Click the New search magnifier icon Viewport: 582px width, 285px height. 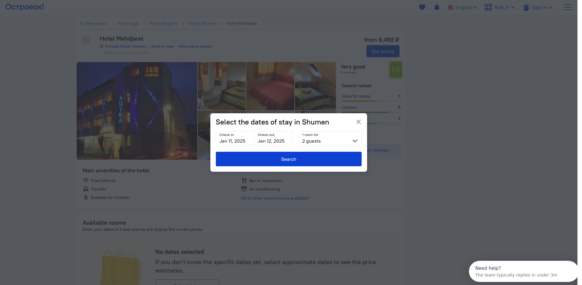coord(82,24)
